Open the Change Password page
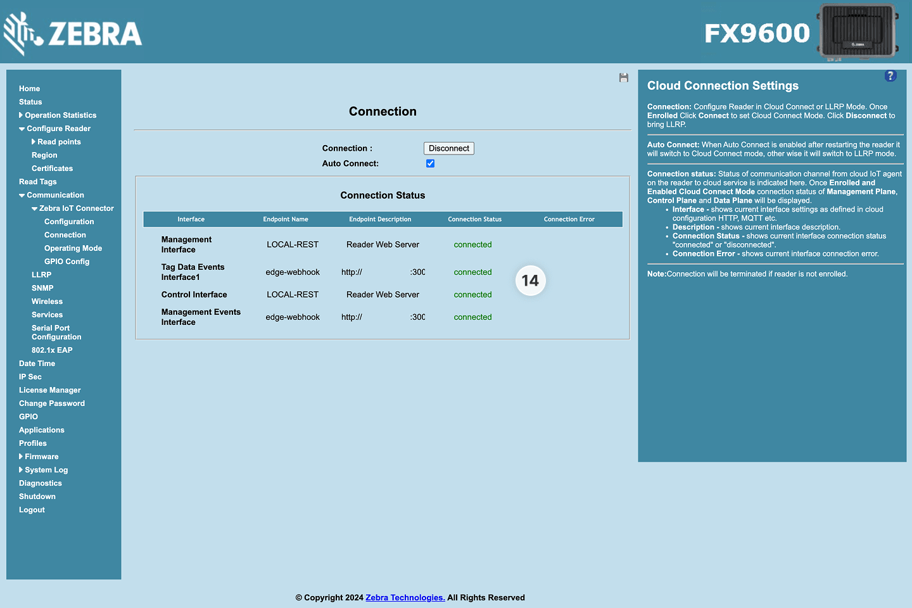This screenshot has height=608, width=912. pos(52,403)
